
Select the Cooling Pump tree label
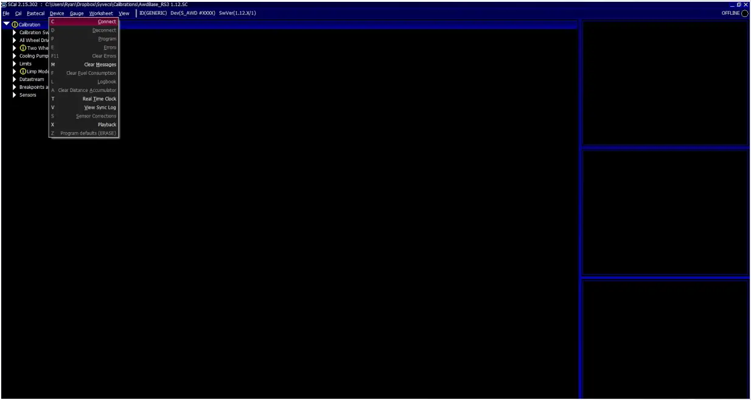pyautogui.click(x=34, y=56)
